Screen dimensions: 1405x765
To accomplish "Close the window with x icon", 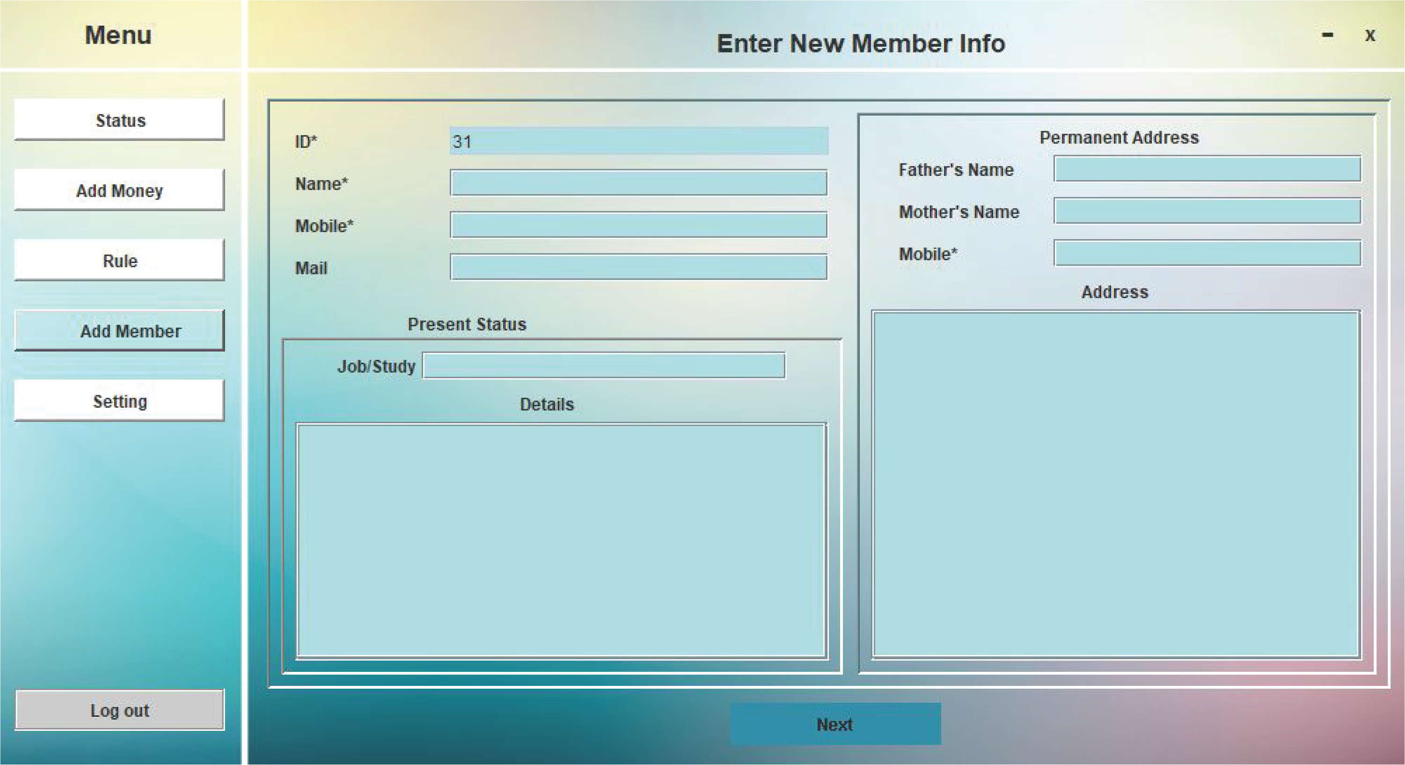I will [x=1369, y=36].
